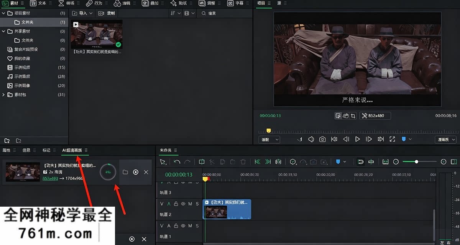Zoom out the timeline with minus icon
460x245 pixels.
pos(396,162)
